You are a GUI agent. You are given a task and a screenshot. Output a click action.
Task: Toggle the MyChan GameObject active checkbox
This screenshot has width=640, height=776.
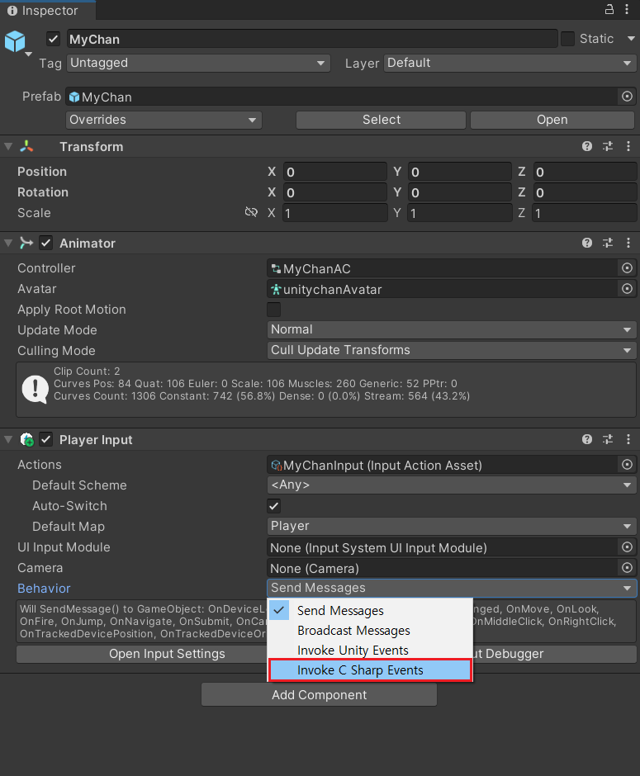(54, 39)
